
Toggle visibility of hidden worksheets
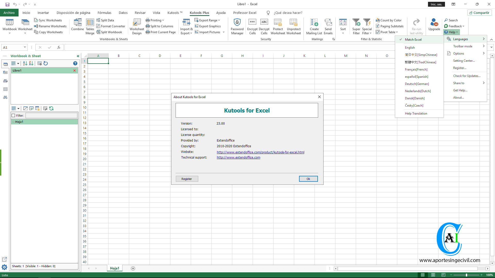tap(31, 108)
